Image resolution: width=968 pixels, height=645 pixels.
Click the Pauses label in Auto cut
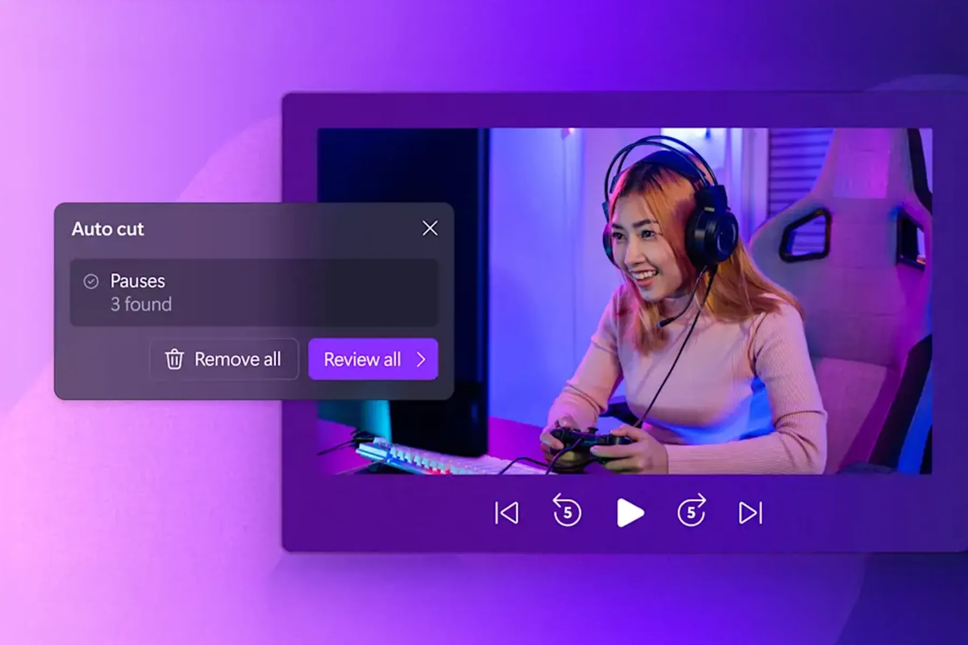point(137,281)
